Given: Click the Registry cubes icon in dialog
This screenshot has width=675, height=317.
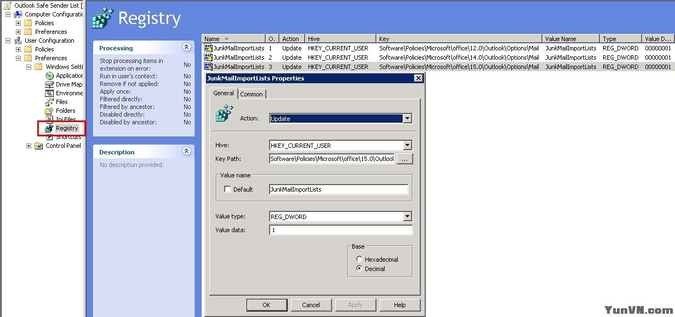Looking at the screenshot, I should click(x=225, y=114).
